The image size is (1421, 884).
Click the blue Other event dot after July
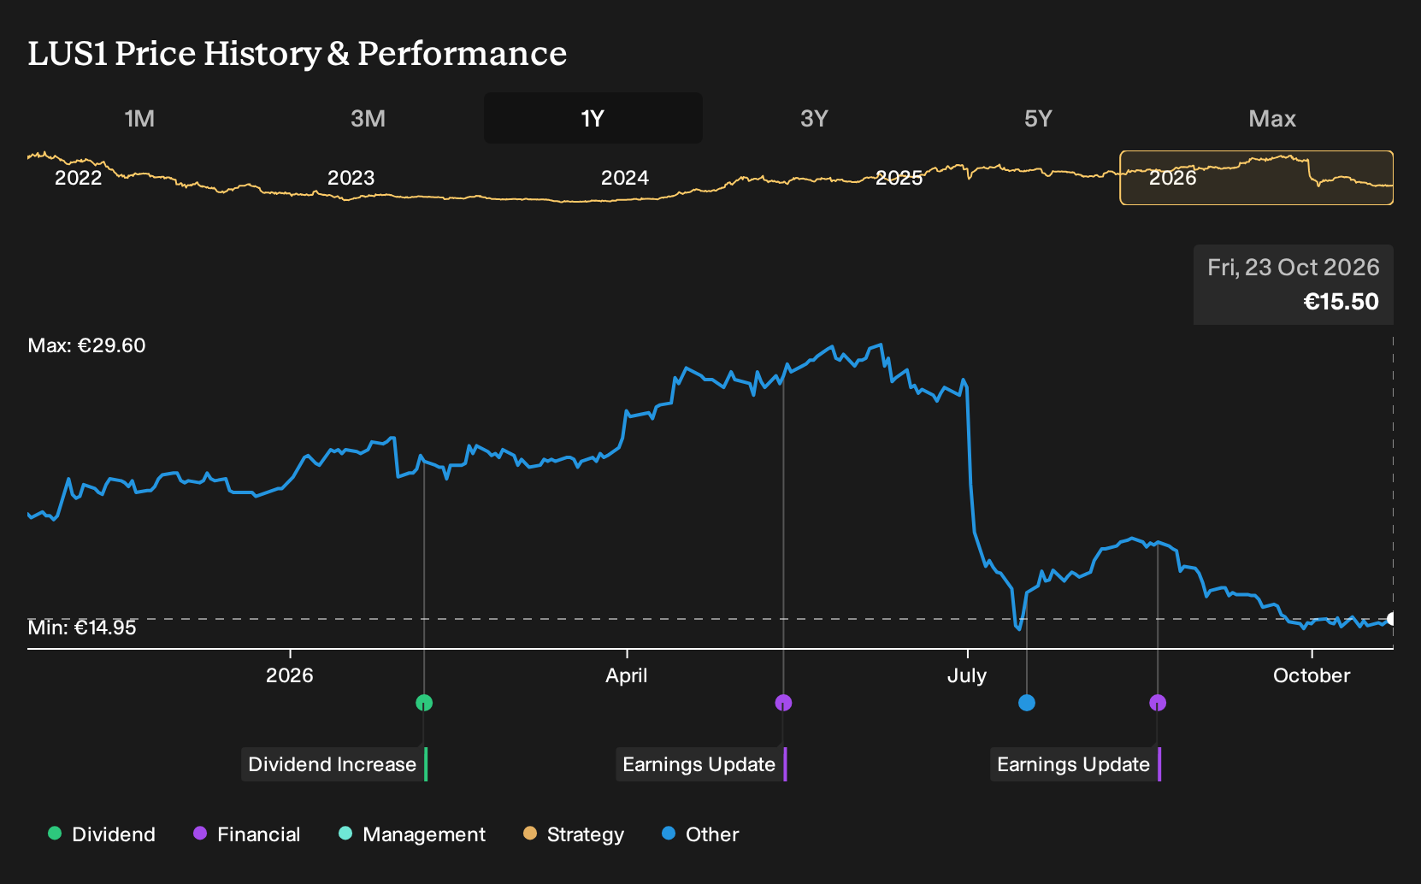1027,703
